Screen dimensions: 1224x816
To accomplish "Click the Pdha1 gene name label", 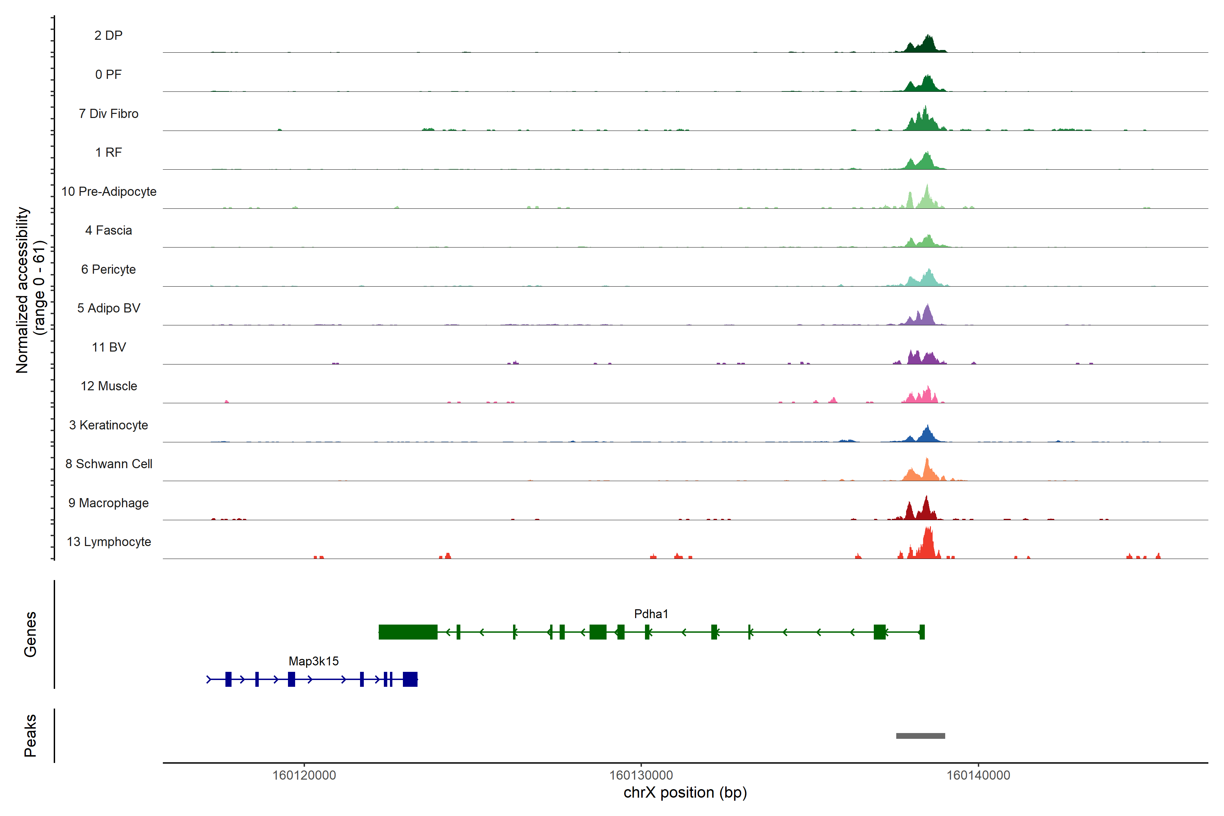I will point(650,614).
